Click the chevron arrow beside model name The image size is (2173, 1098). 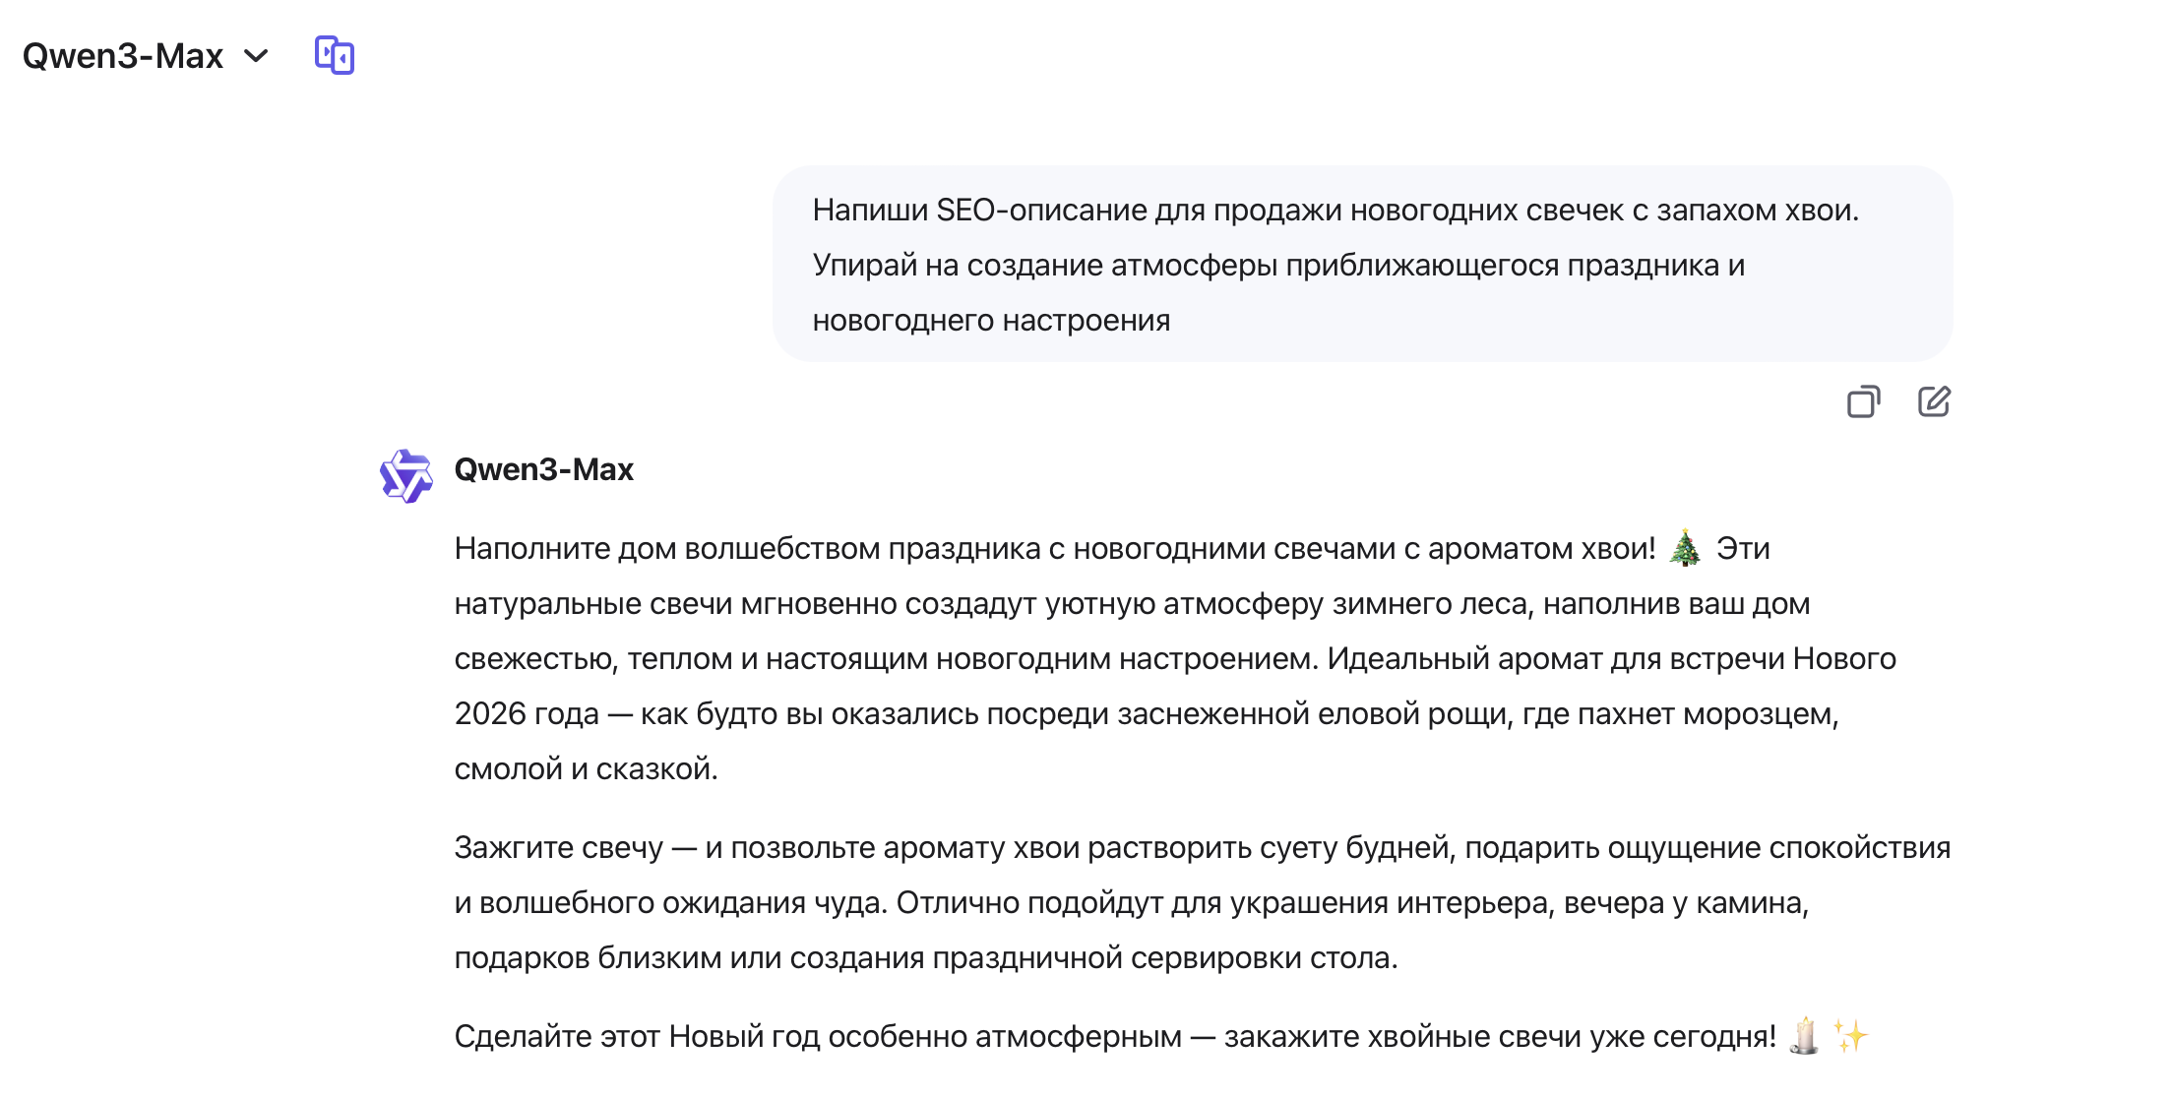(x=256, y=56)
